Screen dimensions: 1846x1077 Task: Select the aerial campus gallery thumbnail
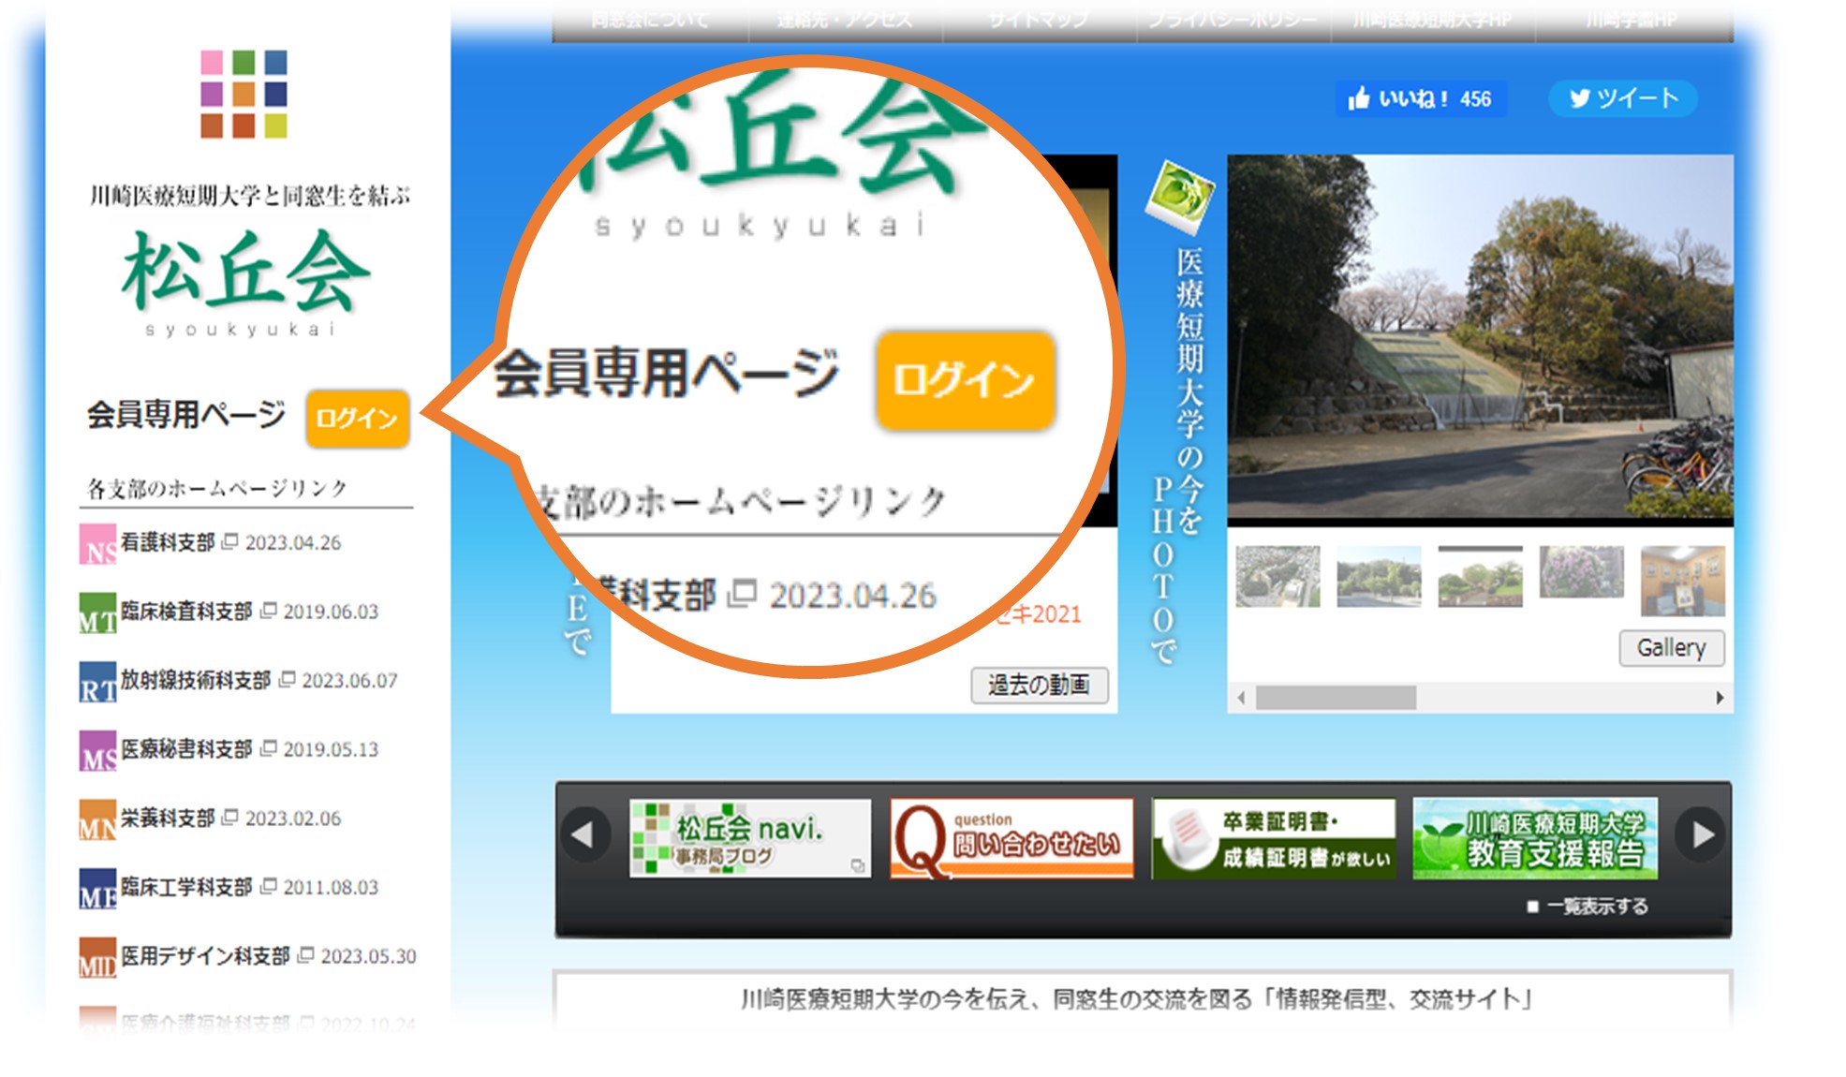(x=1277, y=576)
